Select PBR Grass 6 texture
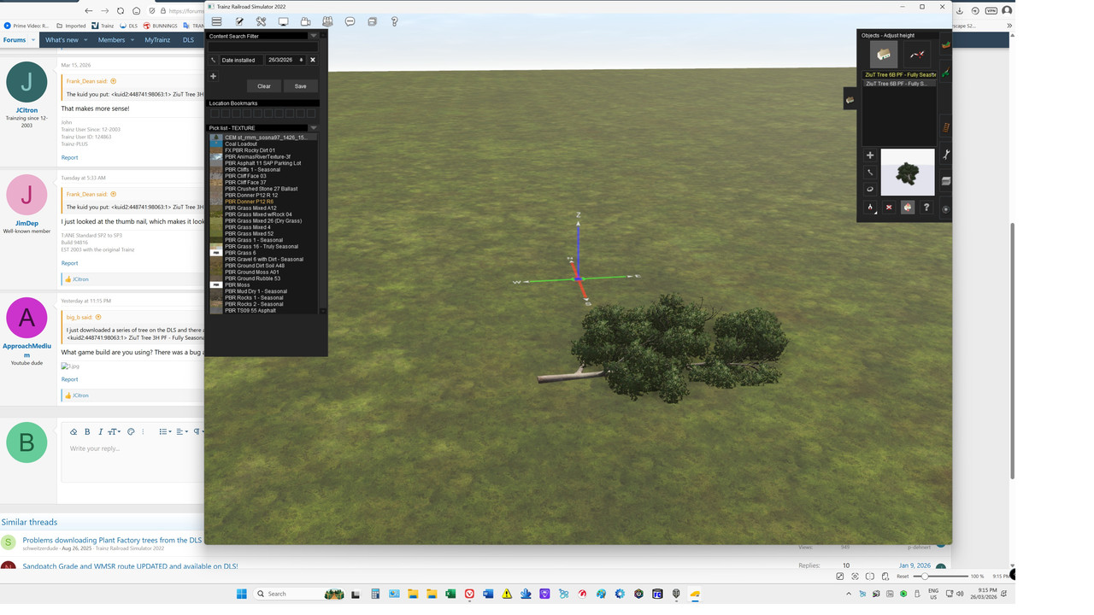The image size is (1094, 615). tap(263, 253)
